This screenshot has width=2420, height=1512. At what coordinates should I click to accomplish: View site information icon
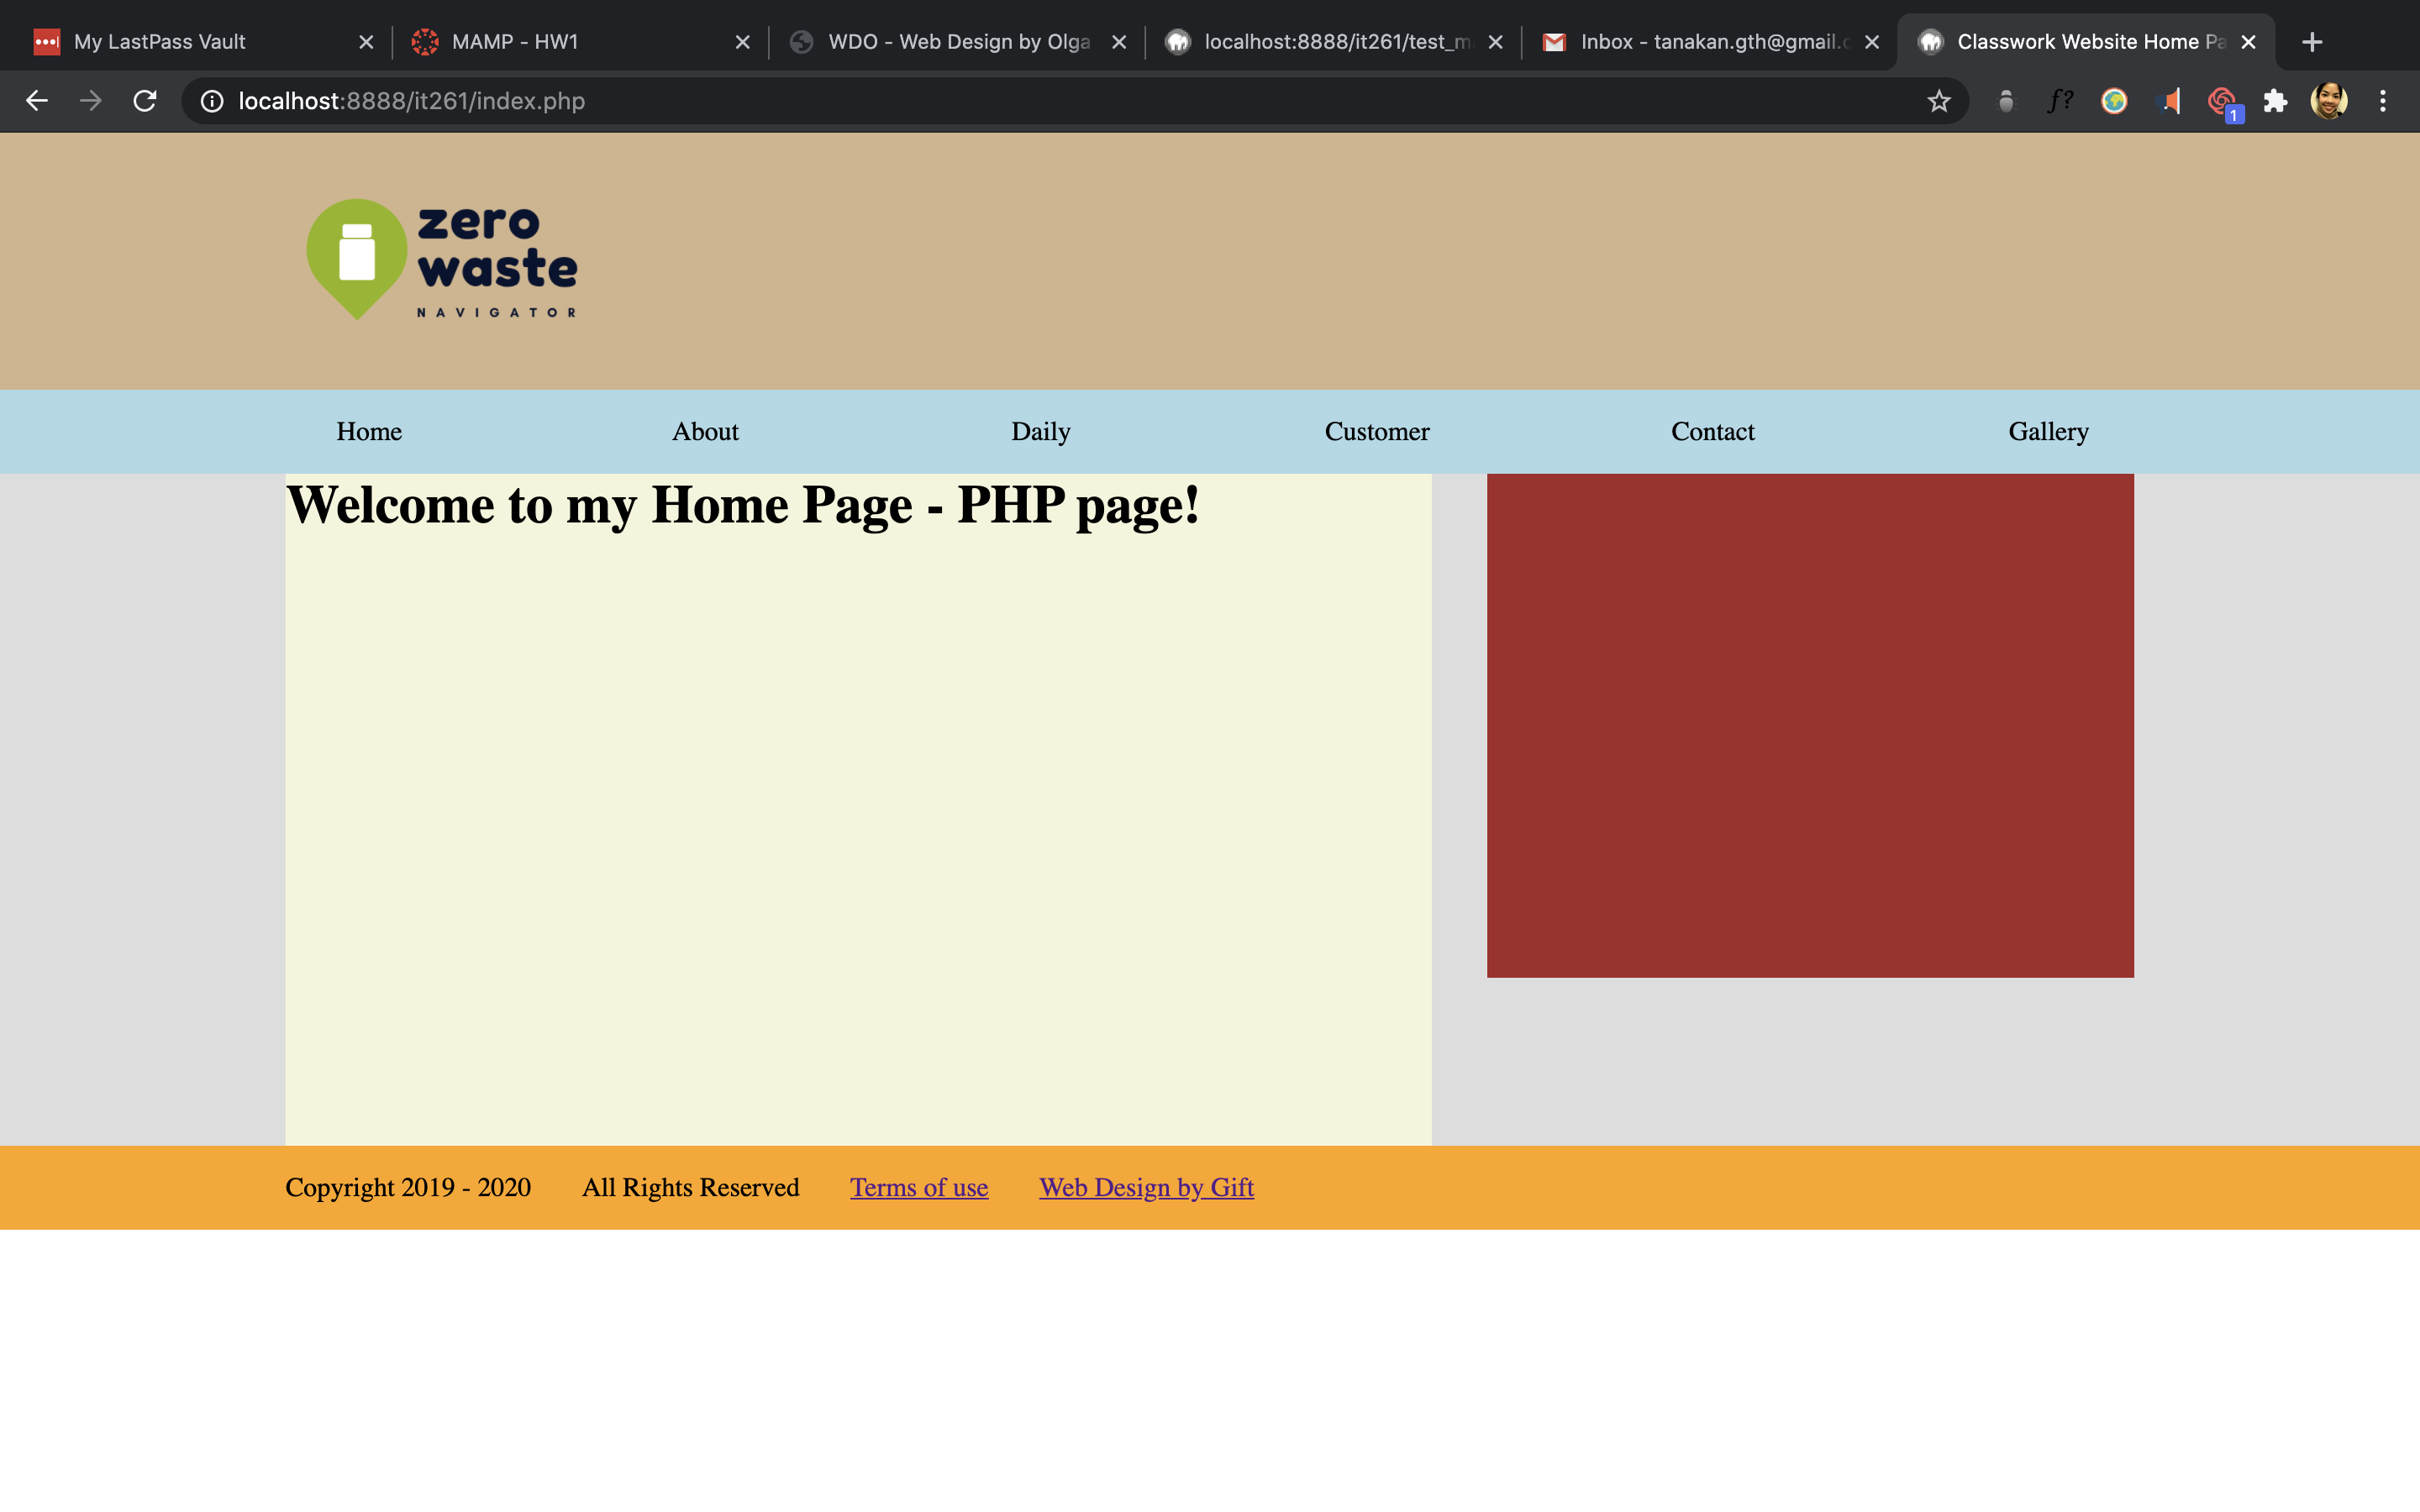tap(212, 101)
